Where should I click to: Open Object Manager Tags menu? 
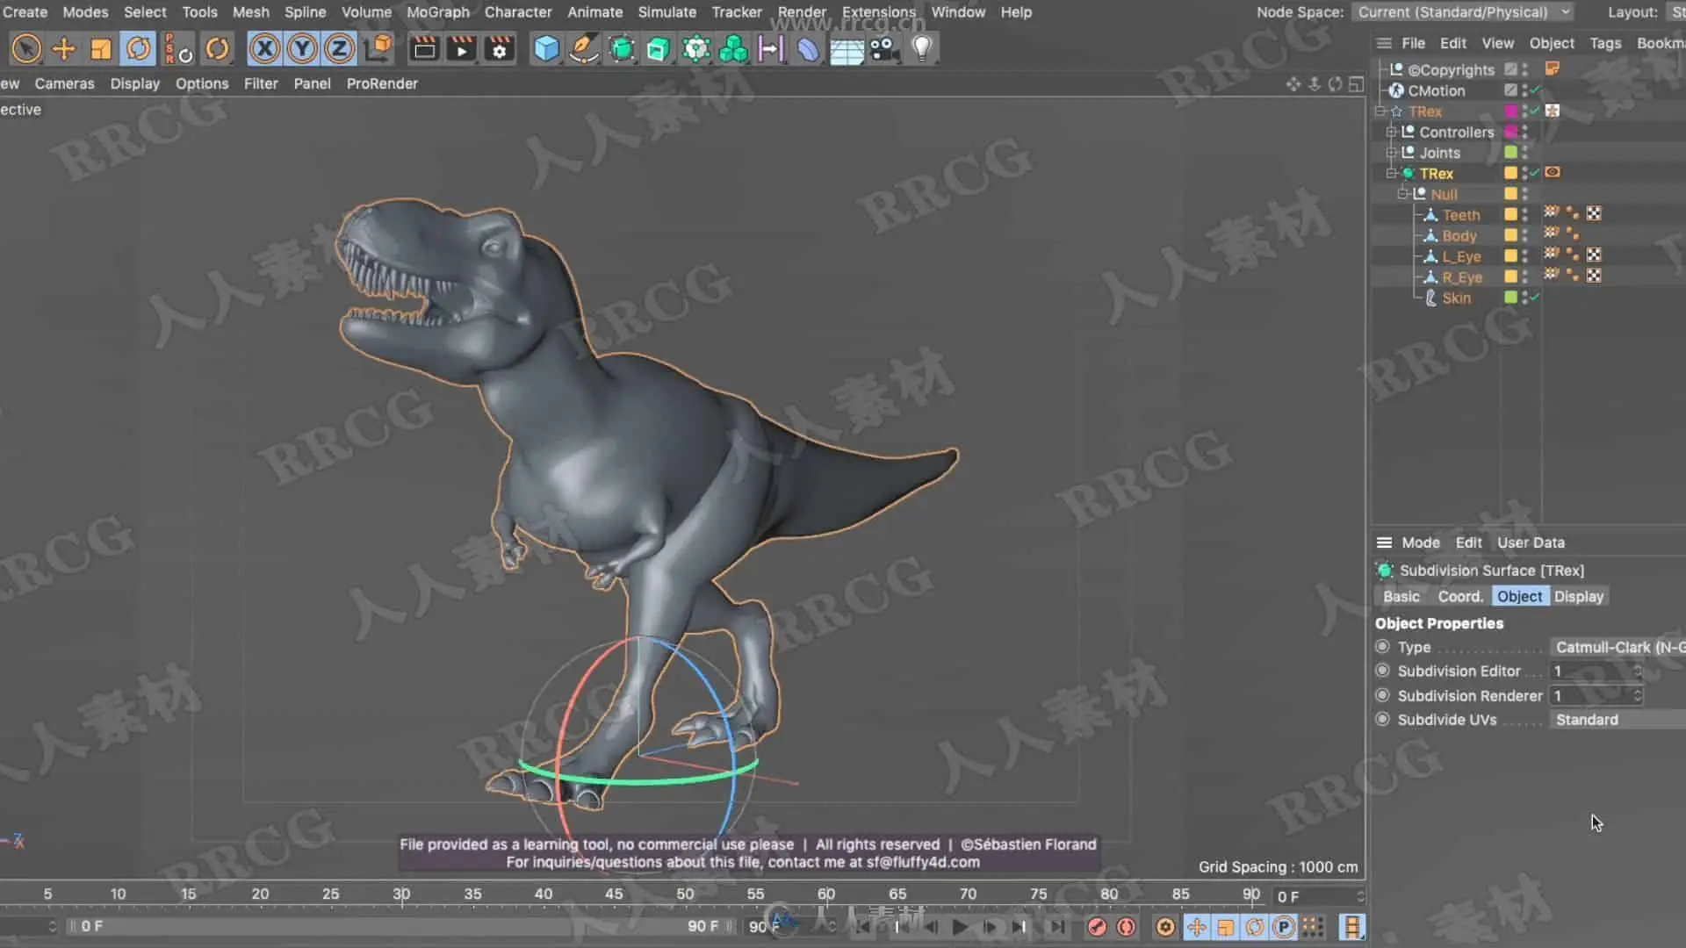coord(1605,43)
